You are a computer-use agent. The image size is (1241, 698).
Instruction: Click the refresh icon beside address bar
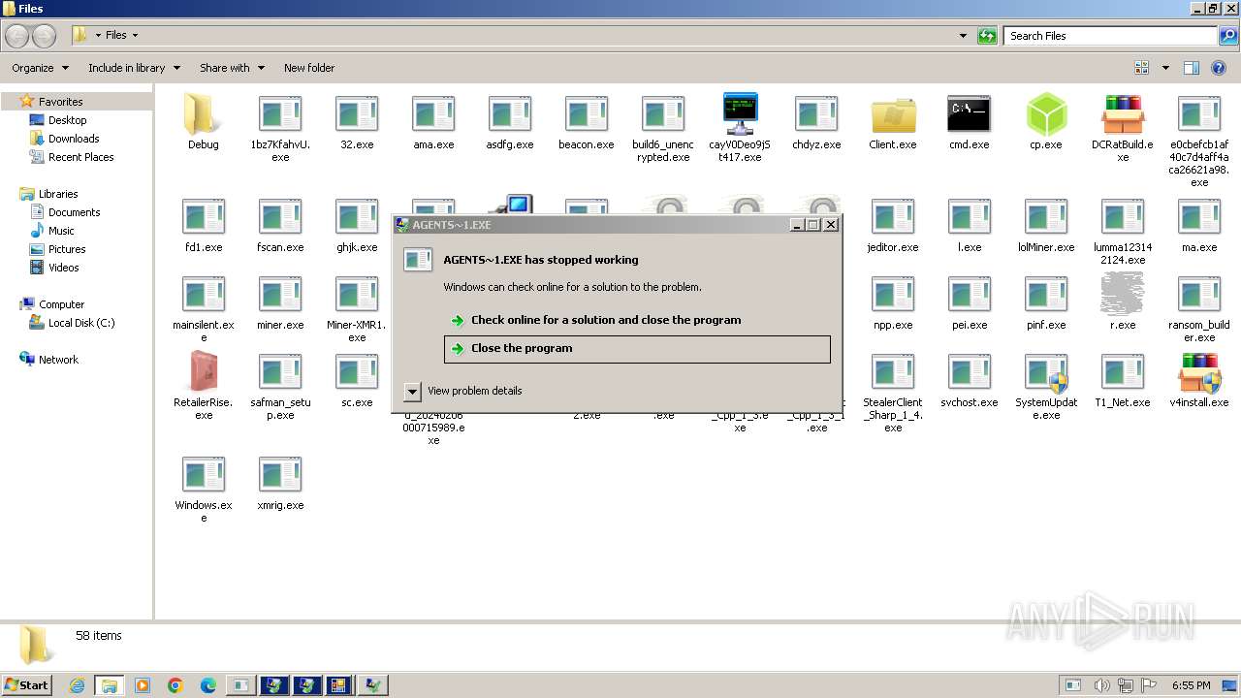987,36
